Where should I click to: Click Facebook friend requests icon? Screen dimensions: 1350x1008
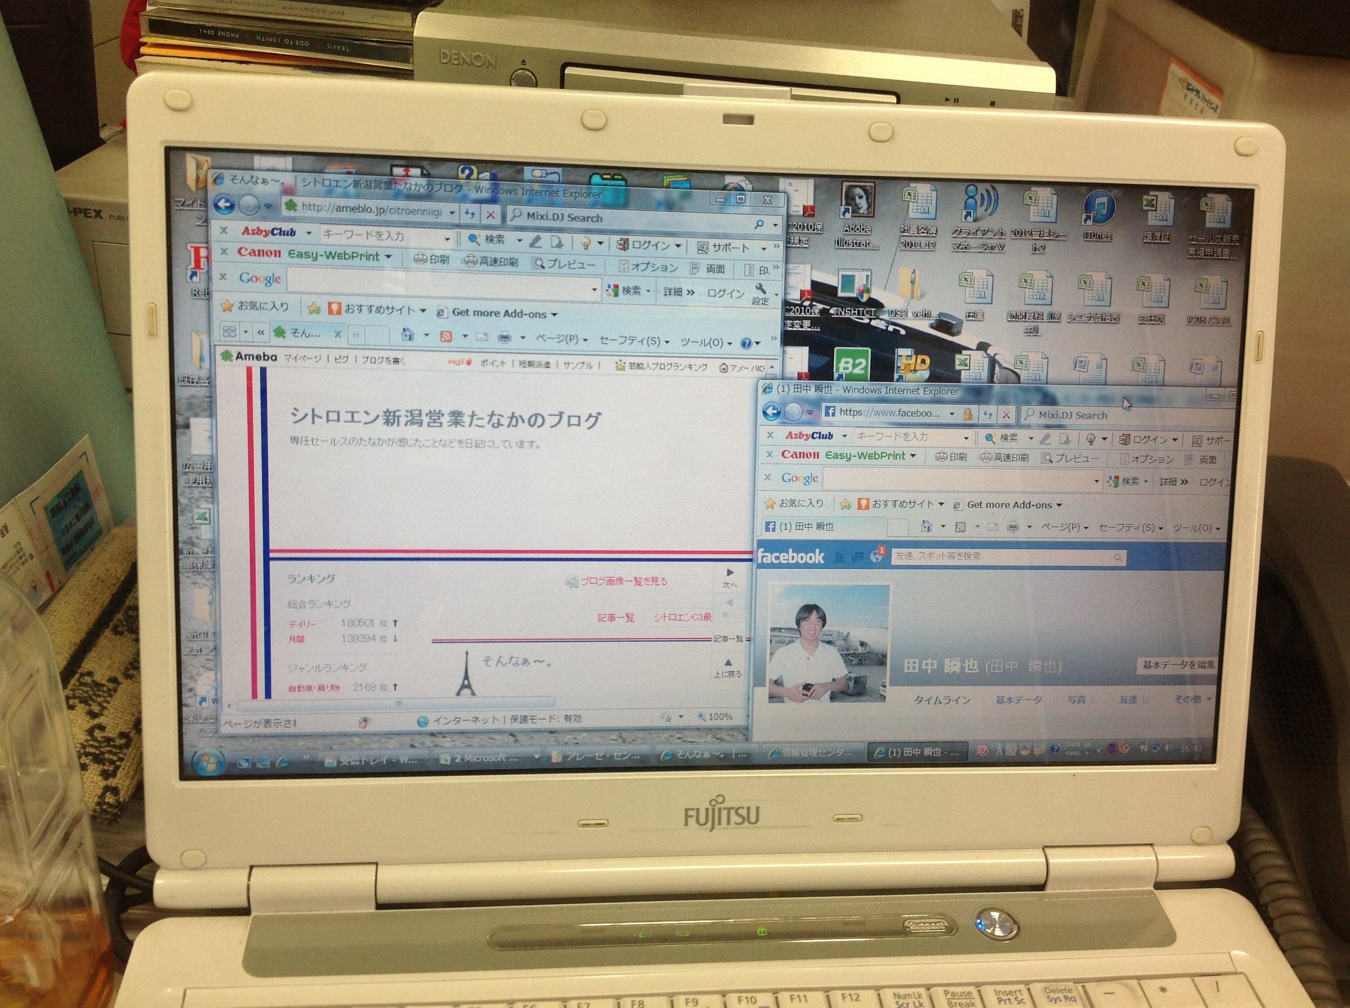point(840,556)
